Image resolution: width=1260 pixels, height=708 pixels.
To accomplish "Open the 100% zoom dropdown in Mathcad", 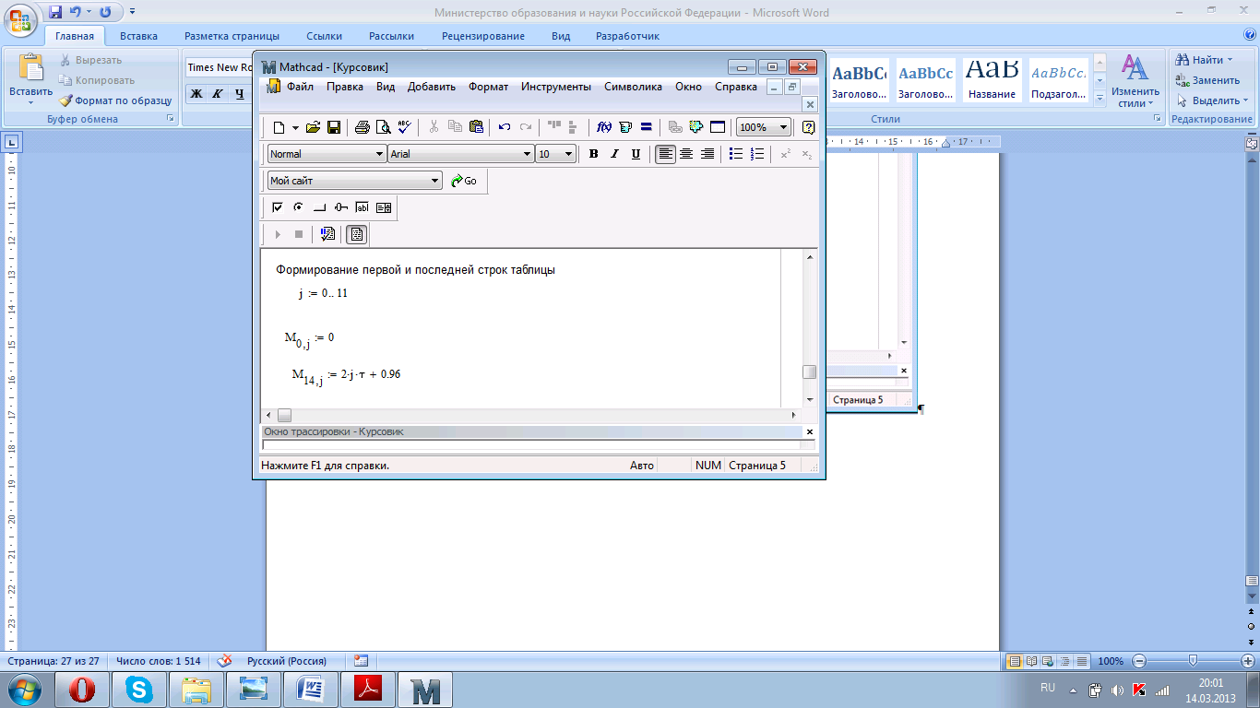I will (x=784, y=127).
